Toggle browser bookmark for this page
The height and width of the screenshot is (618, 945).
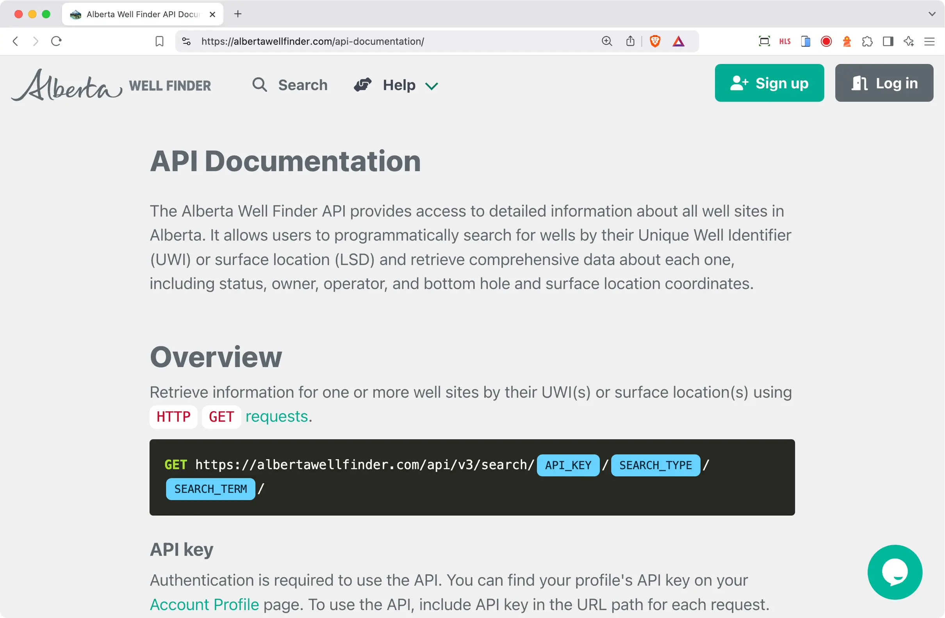[x=159, y=41]
